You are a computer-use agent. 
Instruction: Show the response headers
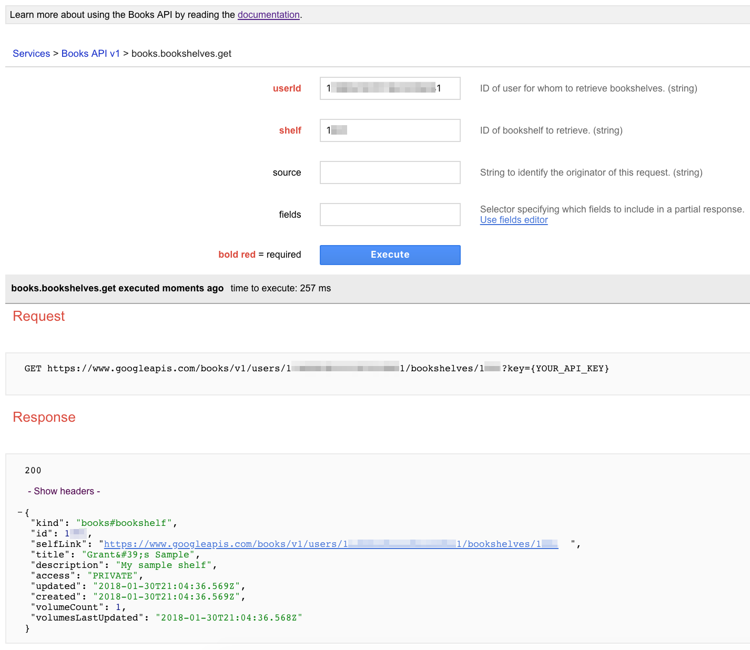click(x=64, y=491)
